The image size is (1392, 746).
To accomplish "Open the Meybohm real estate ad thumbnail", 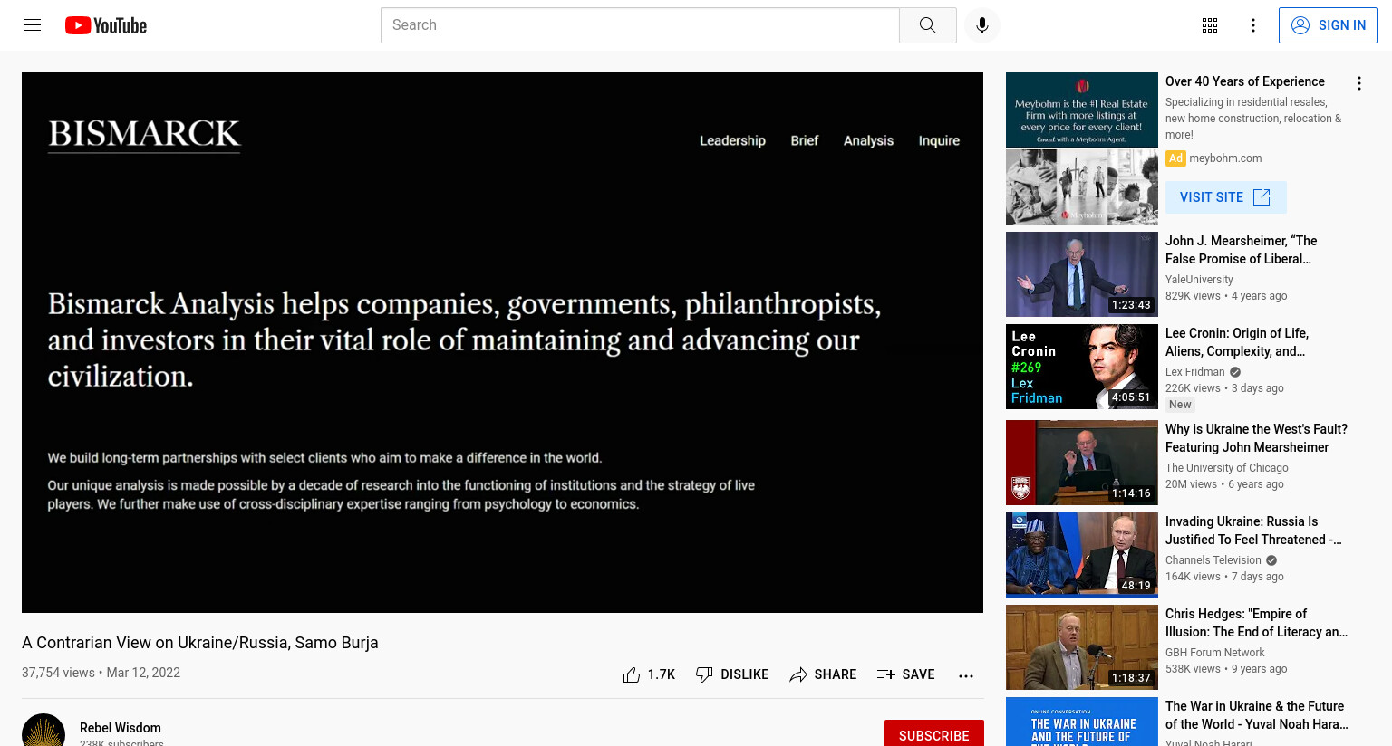I will [1082, 148].
